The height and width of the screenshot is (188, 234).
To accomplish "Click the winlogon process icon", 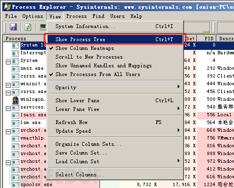I will tap(16, 100).
